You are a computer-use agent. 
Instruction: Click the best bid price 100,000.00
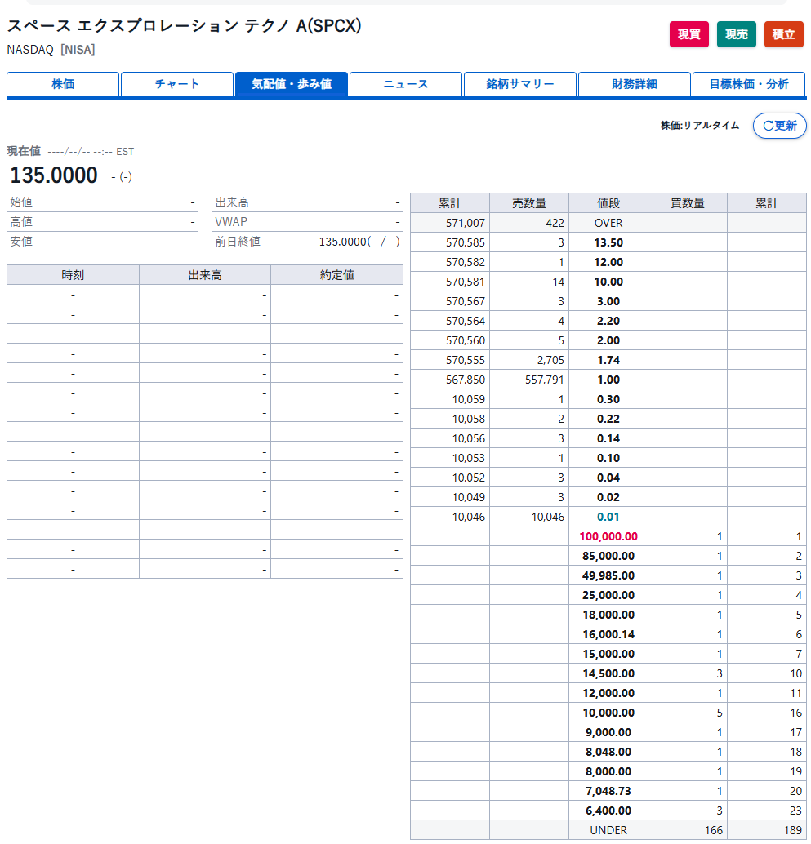[608, 536]
